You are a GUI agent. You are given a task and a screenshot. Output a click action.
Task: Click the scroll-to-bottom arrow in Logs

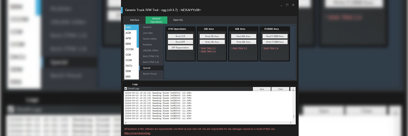click(x=293, y=89)
